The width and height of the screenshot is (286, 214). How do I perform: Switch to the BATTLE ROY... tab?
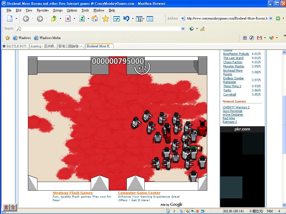point(16,46)
